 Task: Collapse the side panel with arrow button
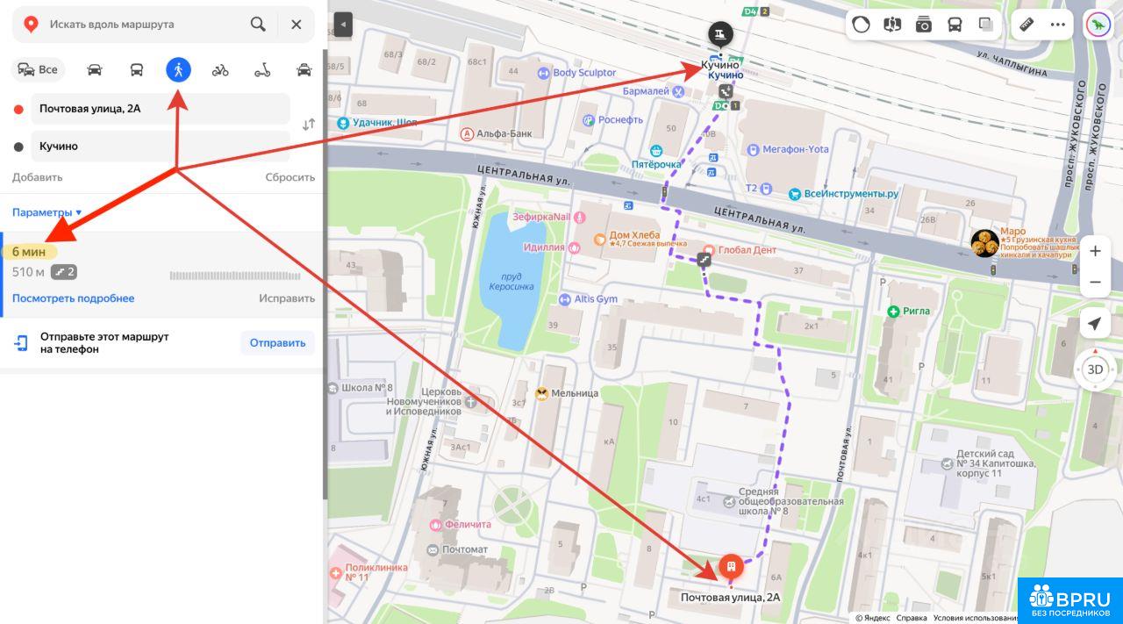pyautogui.click(x=343, y=25)
